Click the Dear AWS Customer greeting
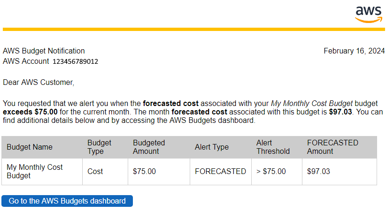Screen dimensions: 386x212 (x=39, y=83)
